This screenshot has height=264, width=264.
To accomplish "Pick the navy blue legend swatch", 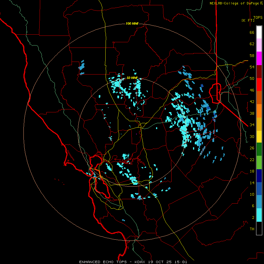I will (x=259, y=176).
